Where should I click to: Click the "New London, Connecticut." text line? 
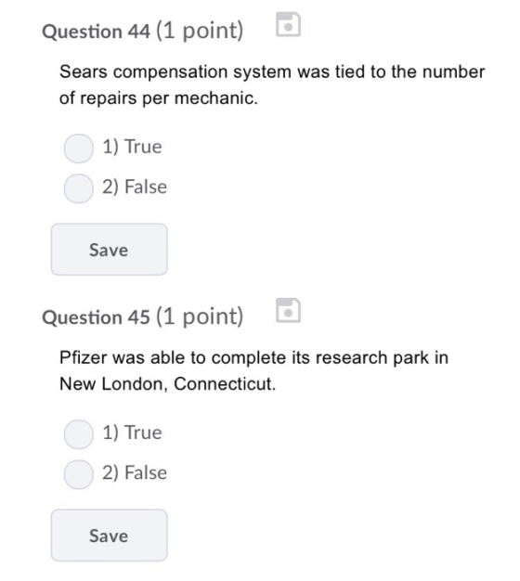[x=167, y=383]
